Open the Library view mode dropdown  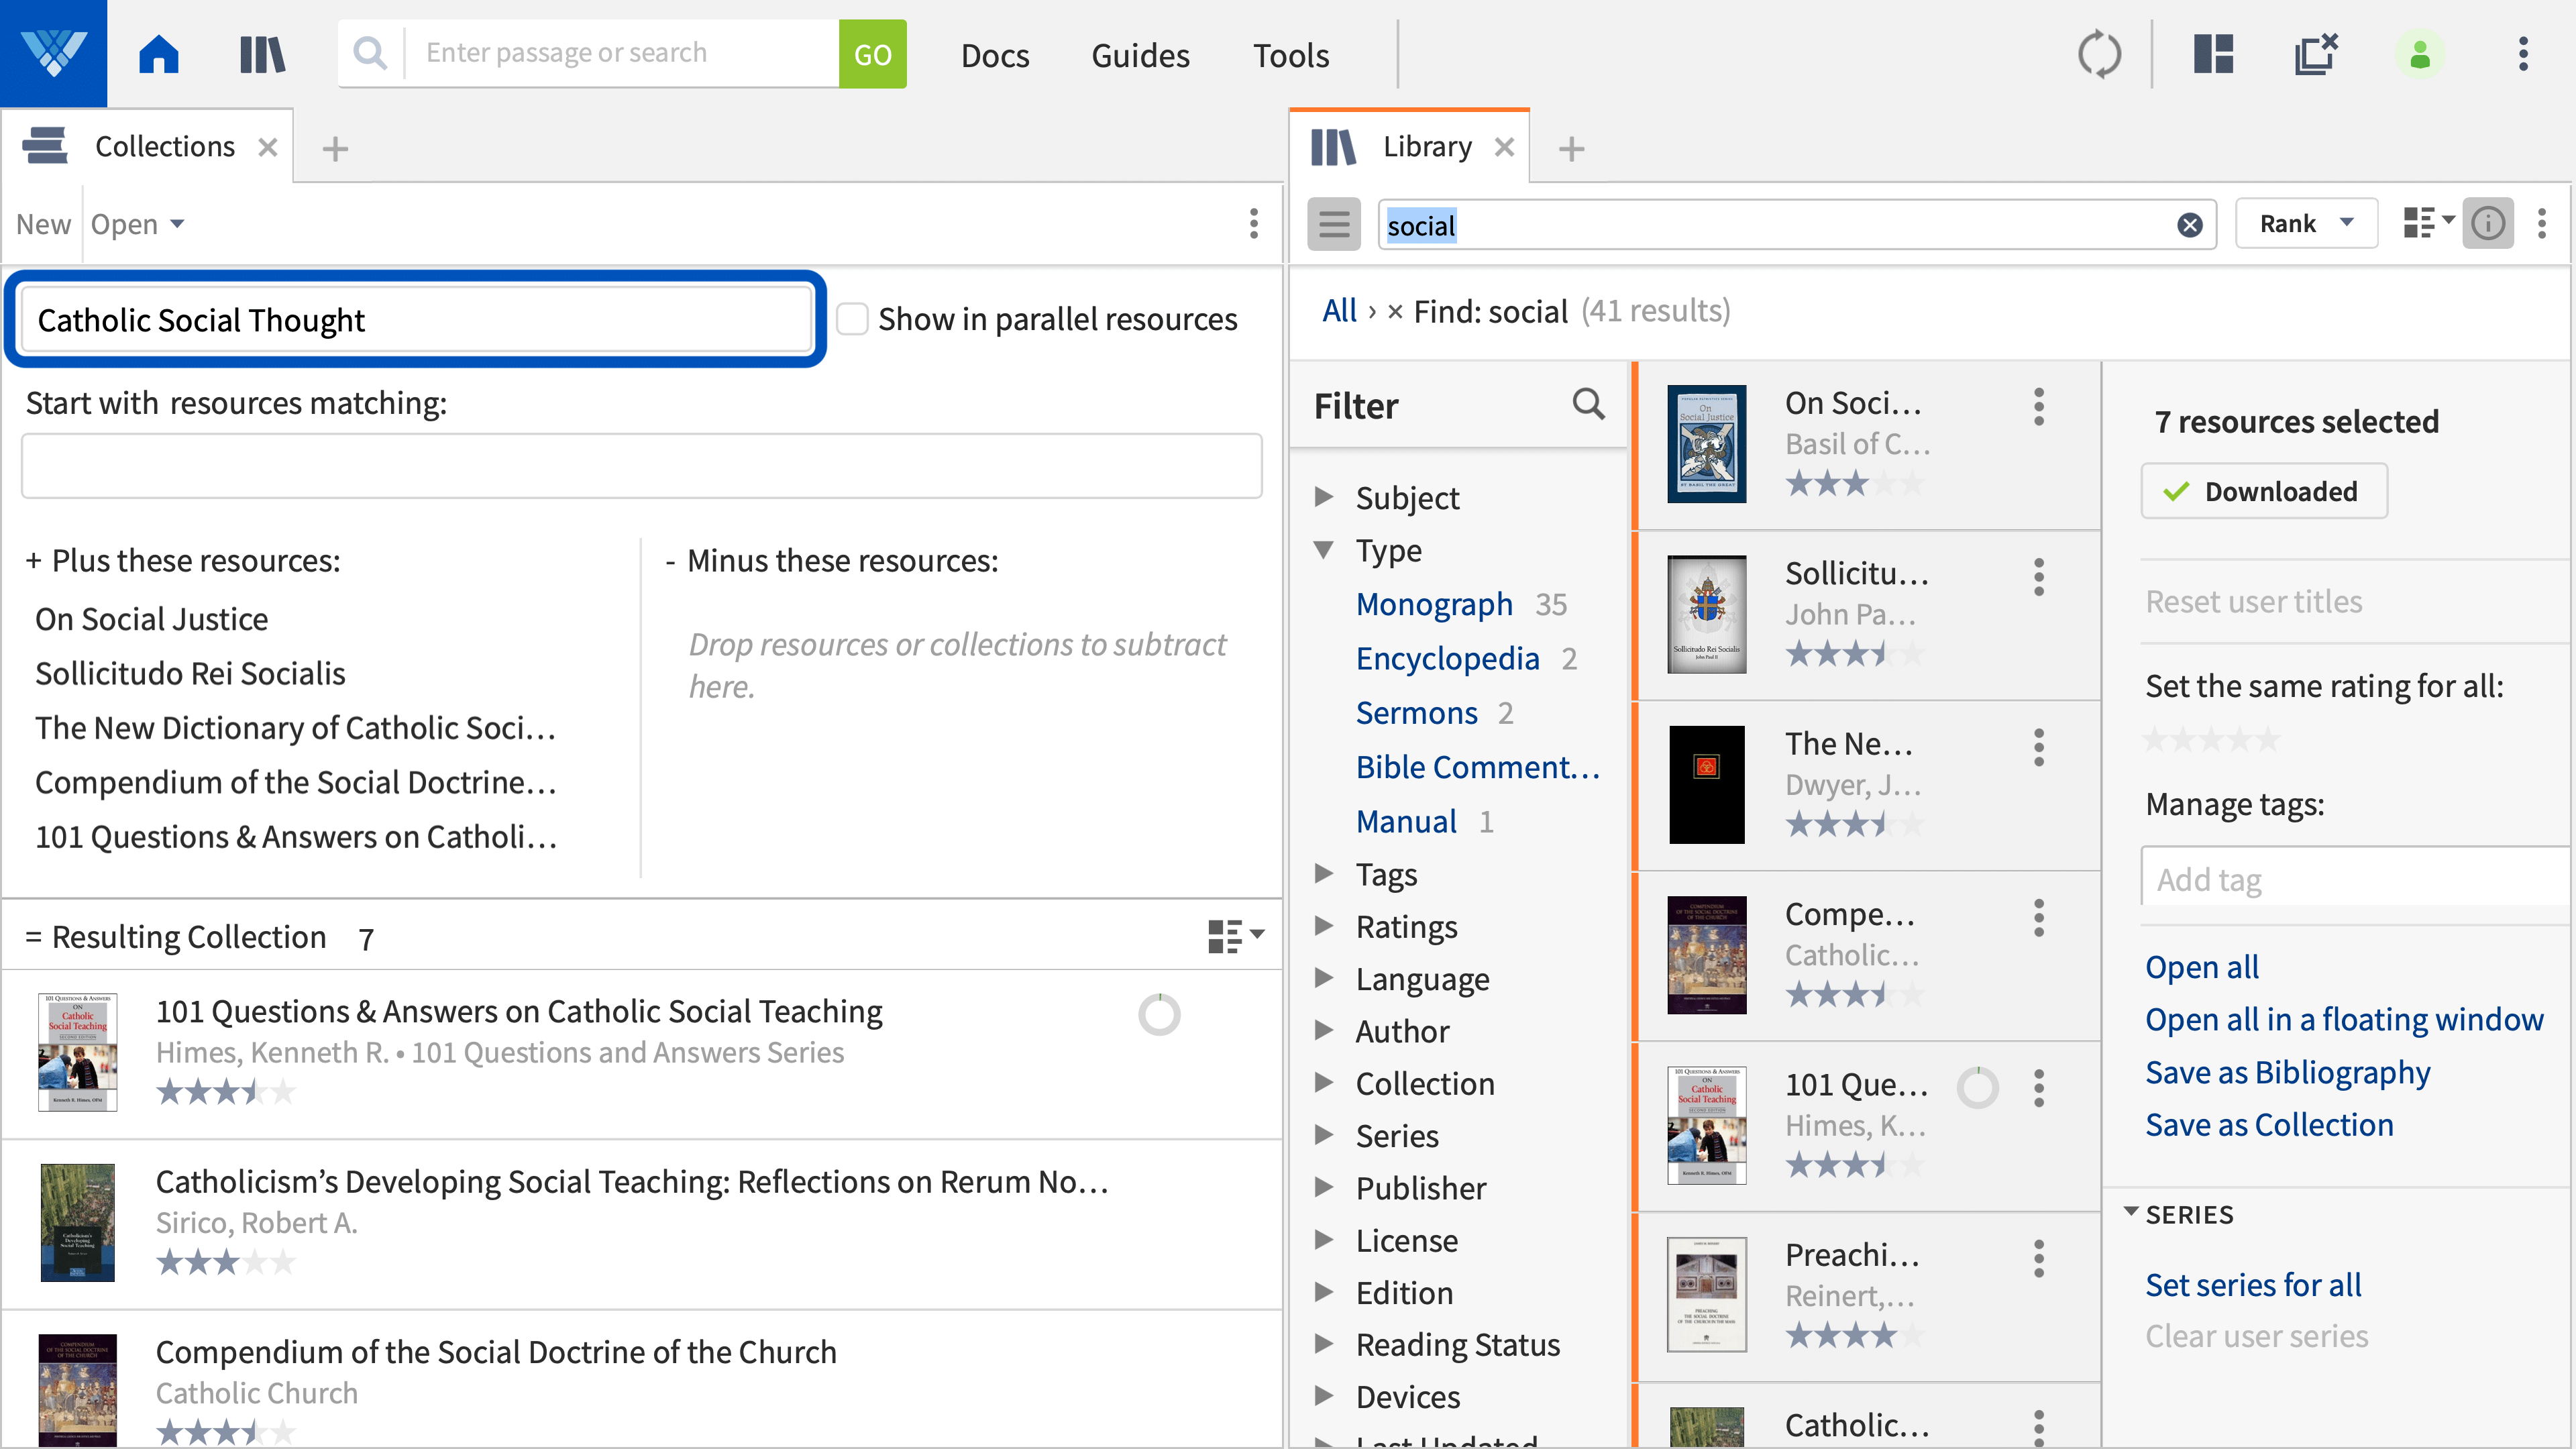click(x=2428, y=223)
